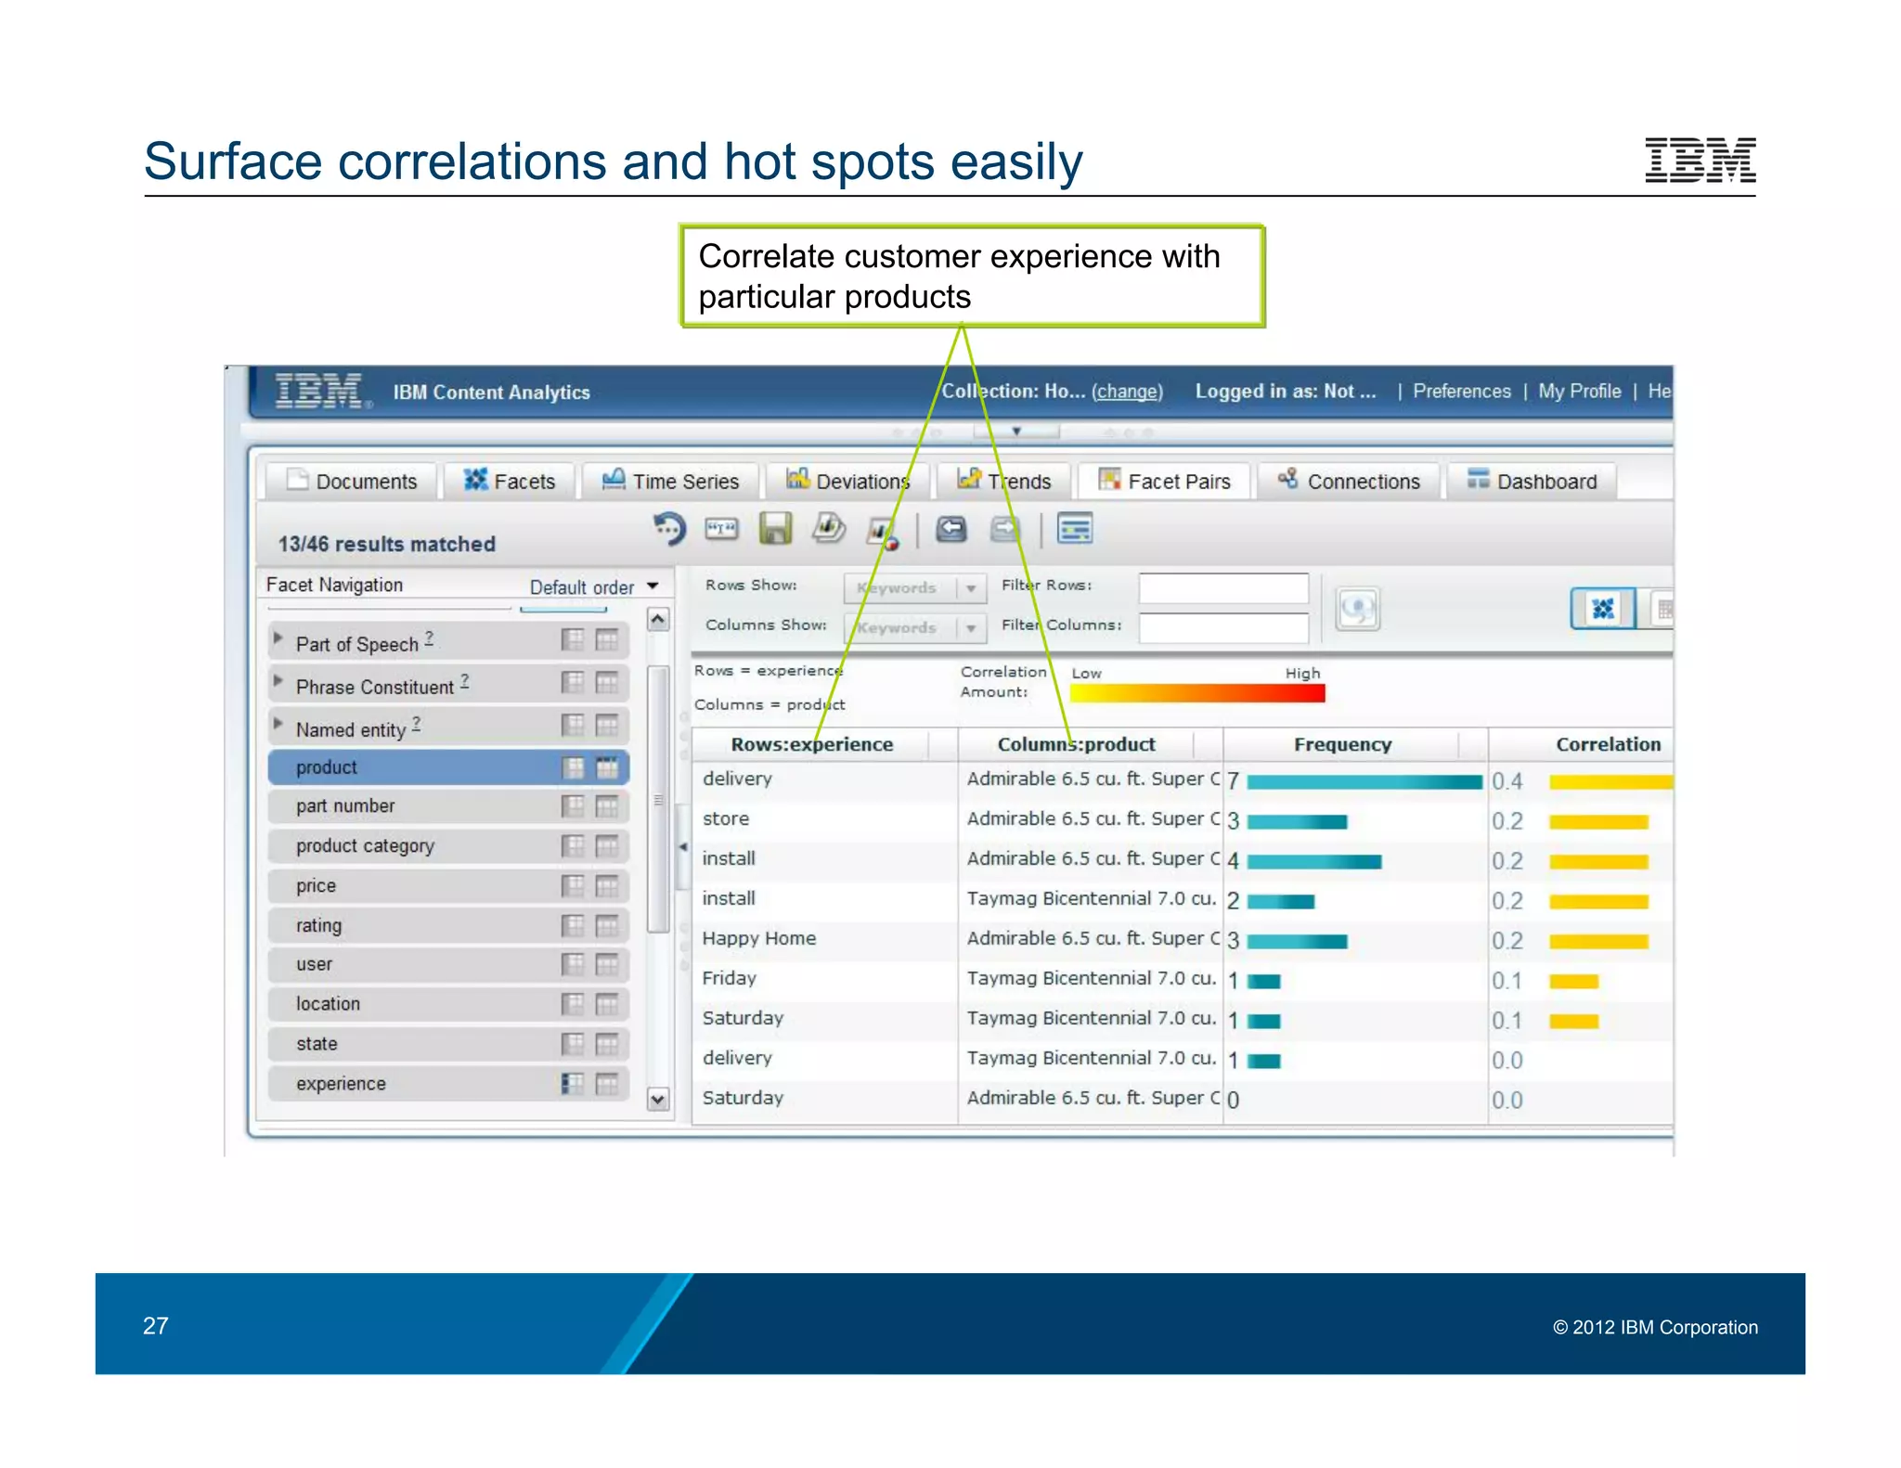Select the product category facet row
Screen dimensions: 1901x1468
pos(448,846)
